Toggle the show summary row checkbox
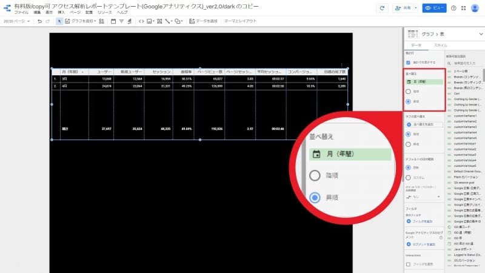 pyautogui.click(x=408, y=62)
